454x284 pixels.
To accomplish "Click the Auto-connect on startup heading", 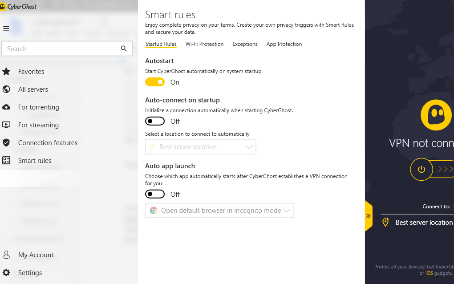I will [x=182, y=100].
